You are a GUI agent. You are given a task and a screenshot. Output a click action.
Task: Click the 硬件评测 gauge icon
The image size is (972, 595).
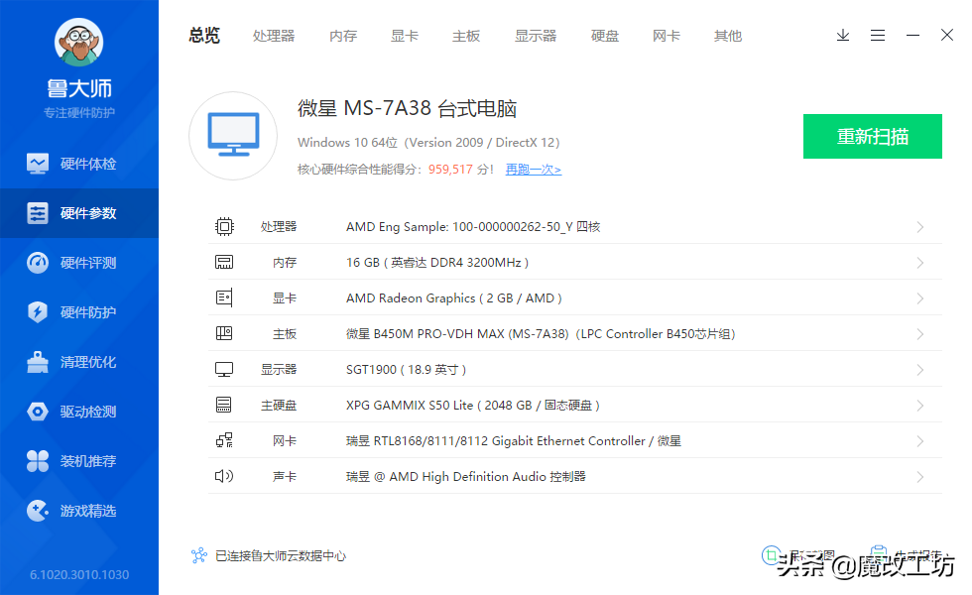click(x=38, y=263)
